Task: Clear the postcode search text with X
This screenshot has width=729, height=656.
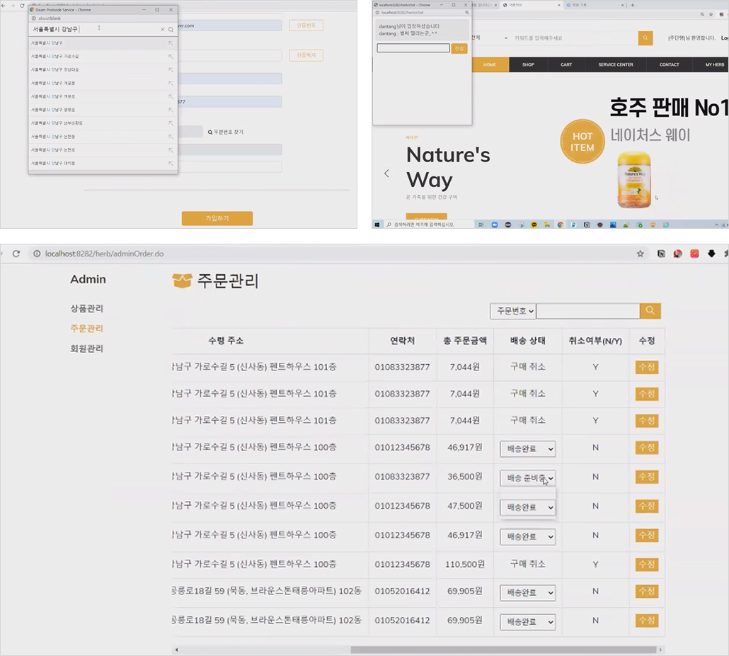Action: pos(163,29)
